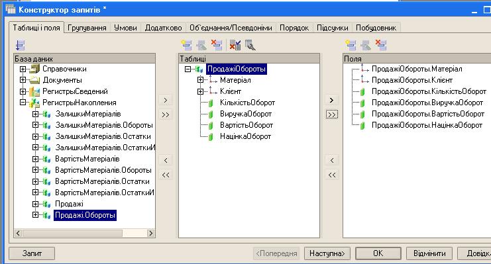Click the dimension icon beside Матеріал
491x264 pixels.
click(x=213, y=80)
